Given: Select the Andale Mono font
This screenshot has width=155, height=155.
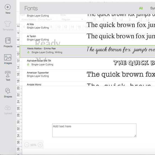Looking at the screenshot, I should tap(87, 84).
